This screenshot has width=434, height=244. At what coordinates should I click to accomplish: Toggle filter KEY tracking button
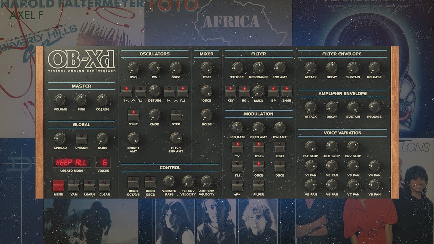click(x=231, y=92)
